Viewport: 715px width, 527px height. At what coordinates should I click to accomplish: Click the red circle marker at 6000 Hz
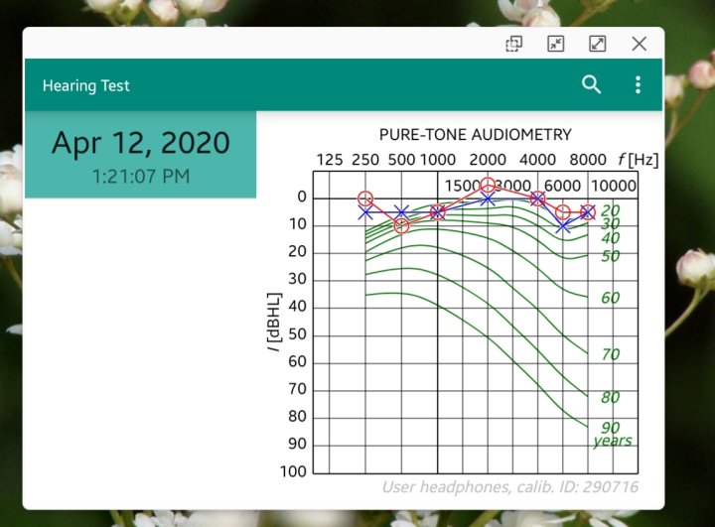(563, 212)
